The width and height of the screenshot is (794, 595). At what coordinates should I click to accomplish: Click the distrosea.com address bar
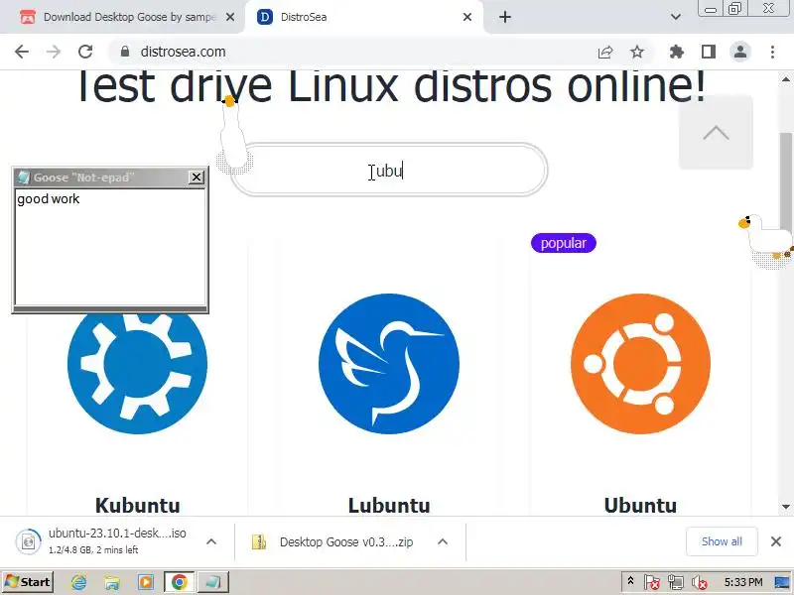pos(354,52)
